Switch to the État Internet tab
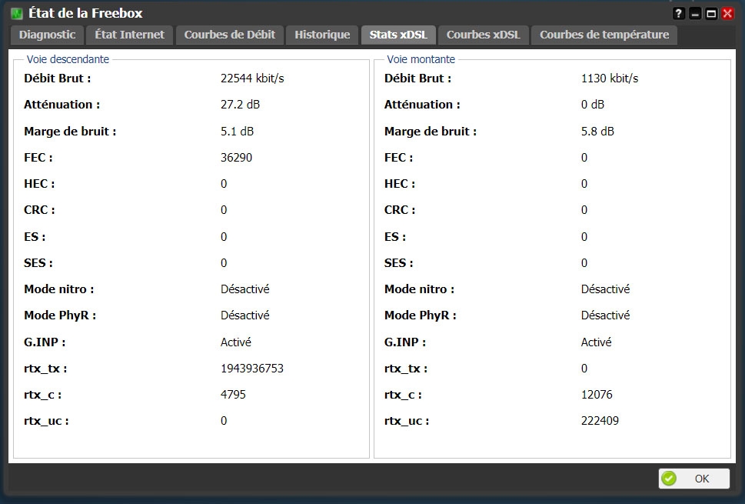The height and width of the screenshot is (504, 745). click(129, 35)
